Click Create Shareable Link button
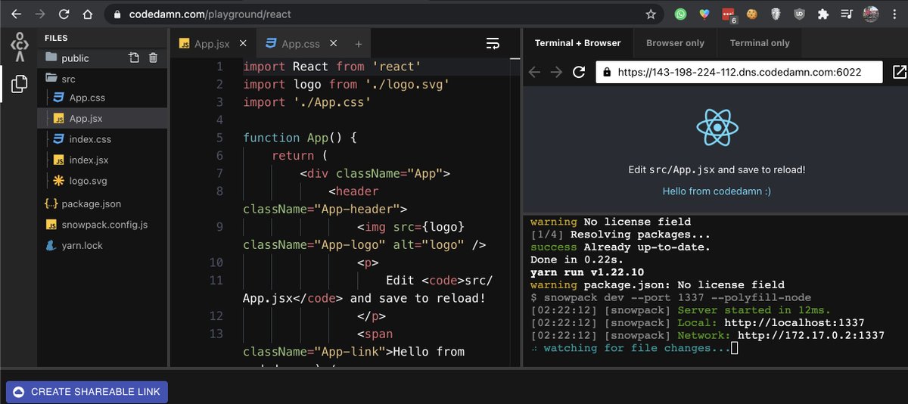Viewport: 908px width, 404px height. tap(87, 391)
